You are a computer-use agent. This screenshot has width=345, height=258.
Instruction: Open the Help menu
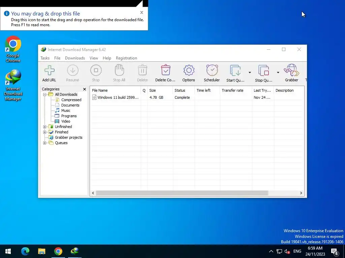pyautogui.click(x=107, y=58)
